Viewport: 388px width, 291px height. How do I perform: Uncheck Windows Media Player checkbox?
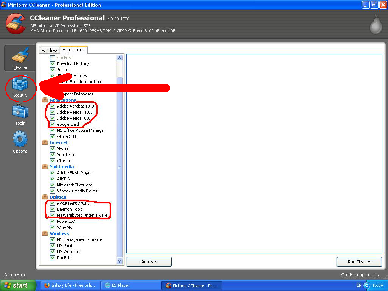tap(52, 191)
